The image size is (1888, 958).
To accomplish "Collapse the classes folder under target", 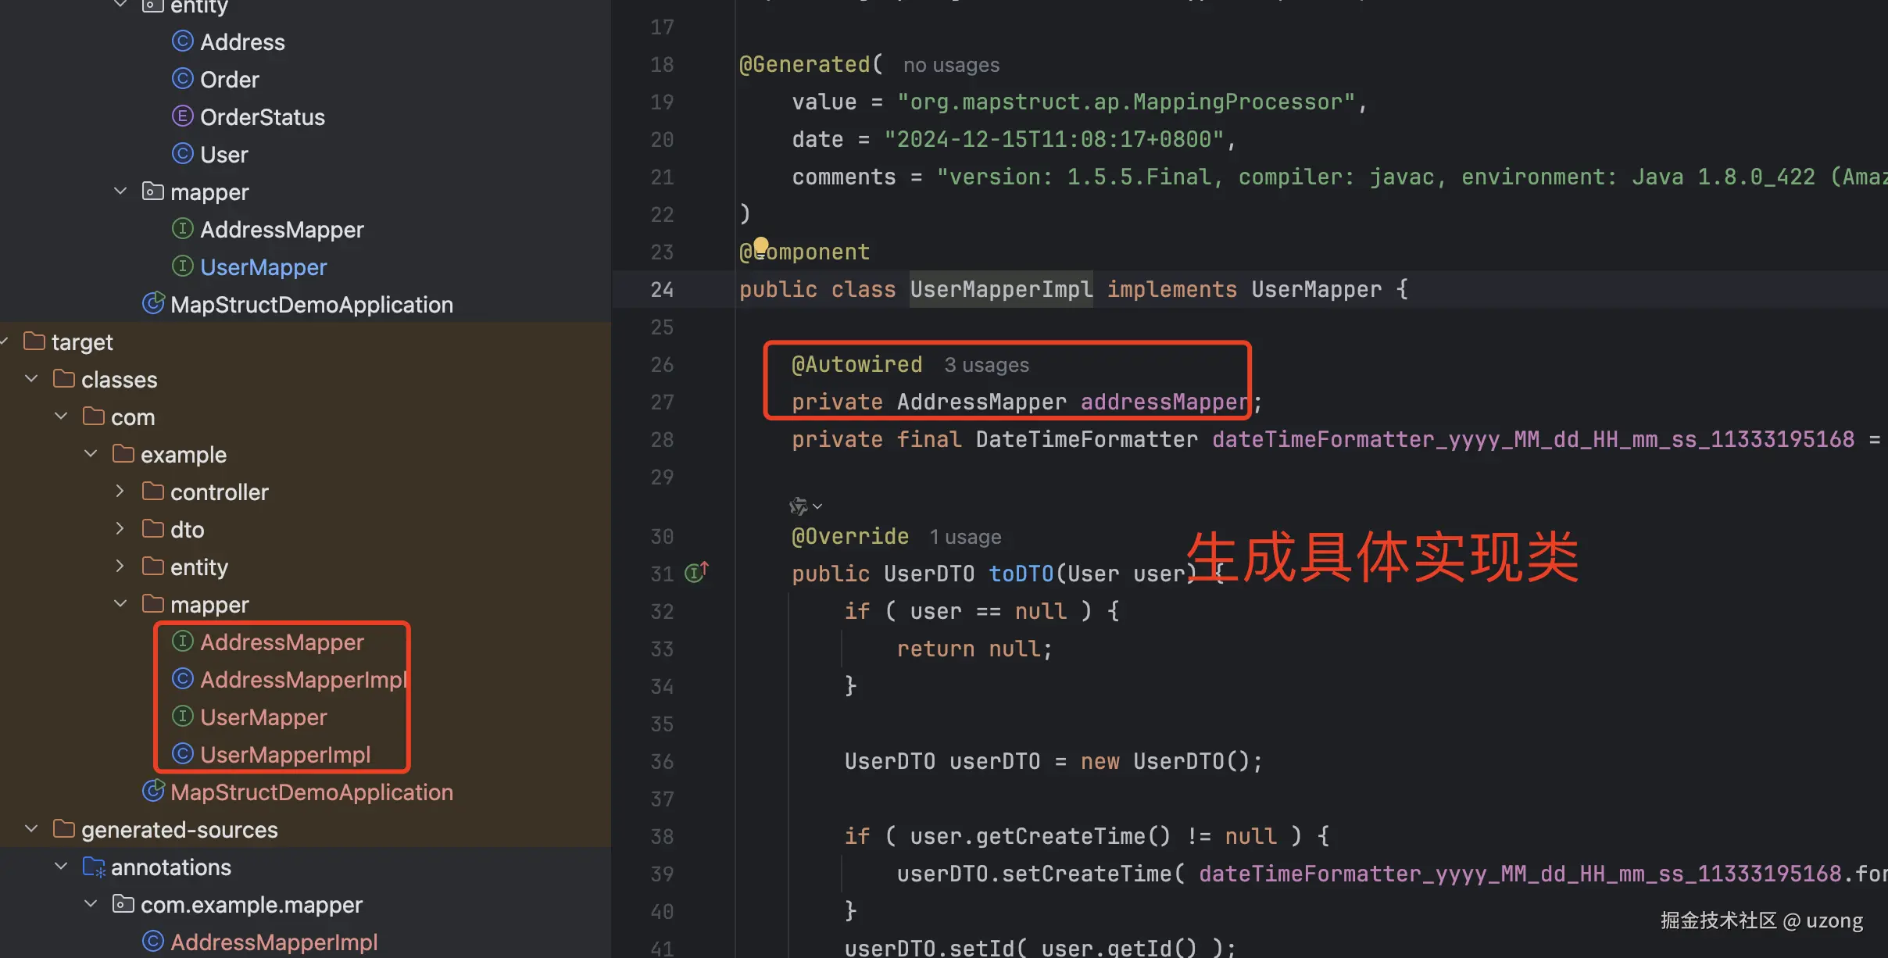I will click(31, 379).
